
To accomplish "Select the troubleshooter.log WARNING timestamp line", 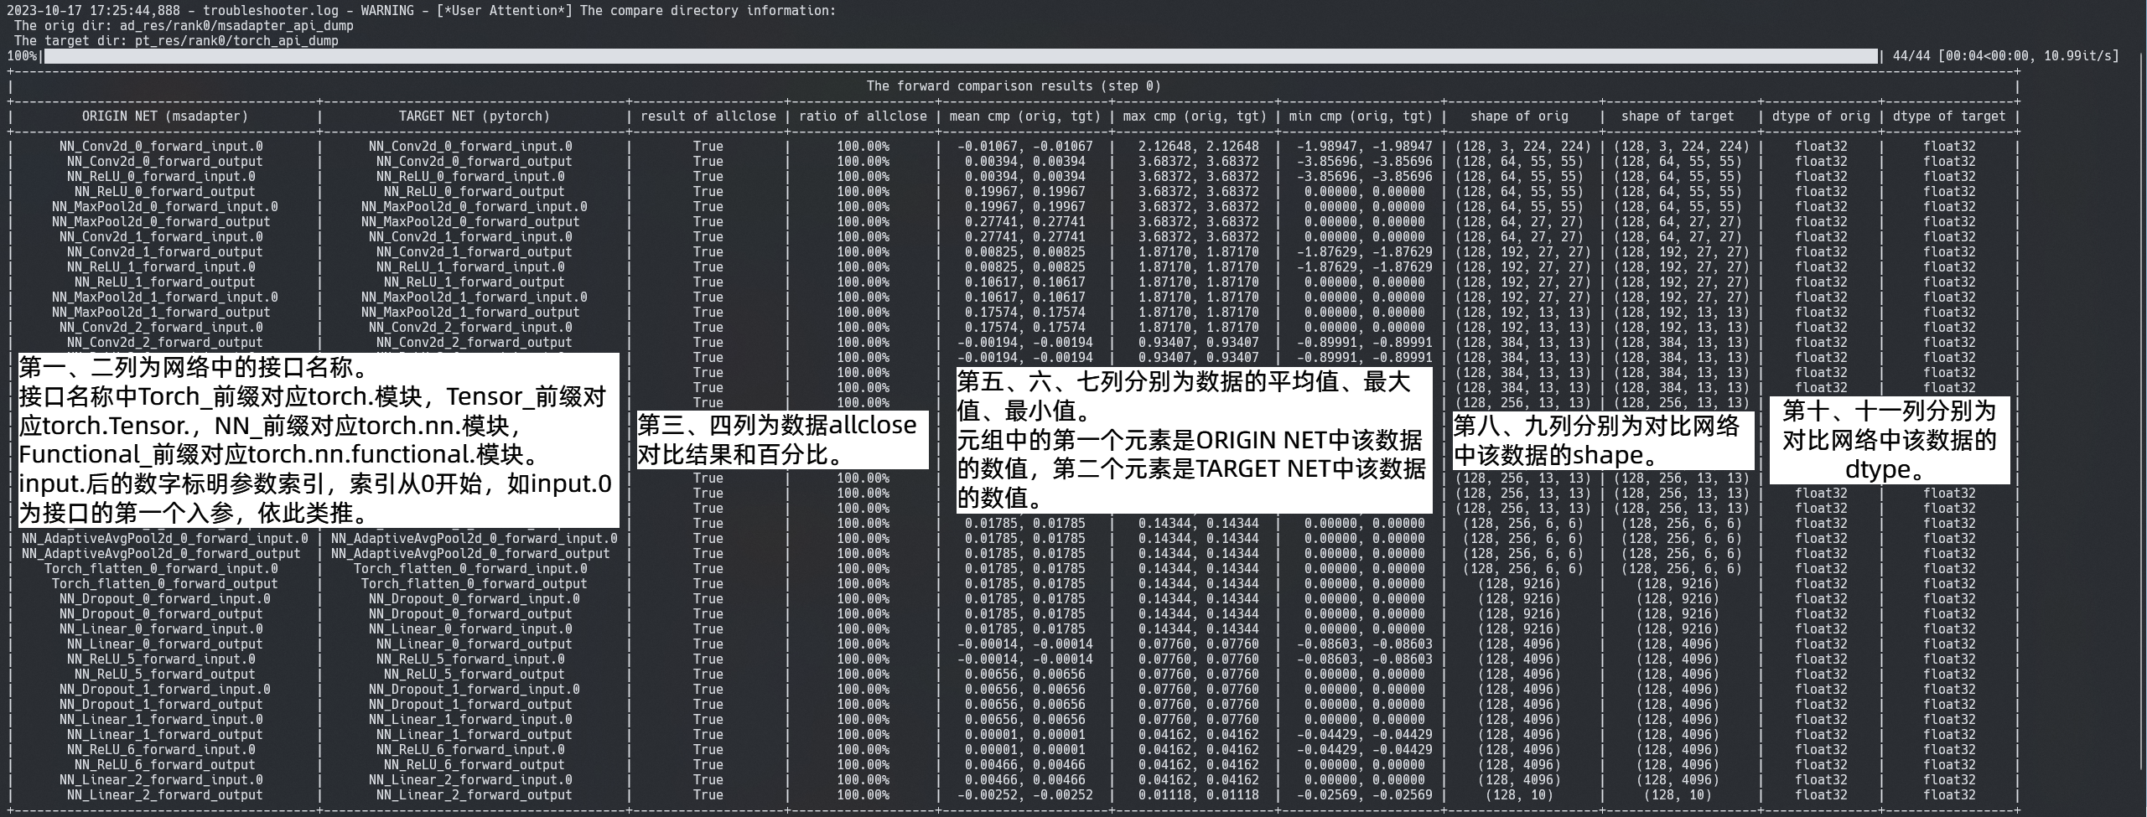I will [422, 11].
